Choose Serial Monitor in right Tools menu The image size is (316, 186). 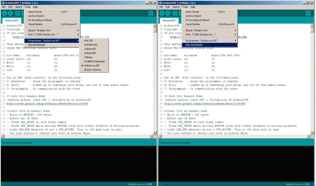tap(210, 24)
